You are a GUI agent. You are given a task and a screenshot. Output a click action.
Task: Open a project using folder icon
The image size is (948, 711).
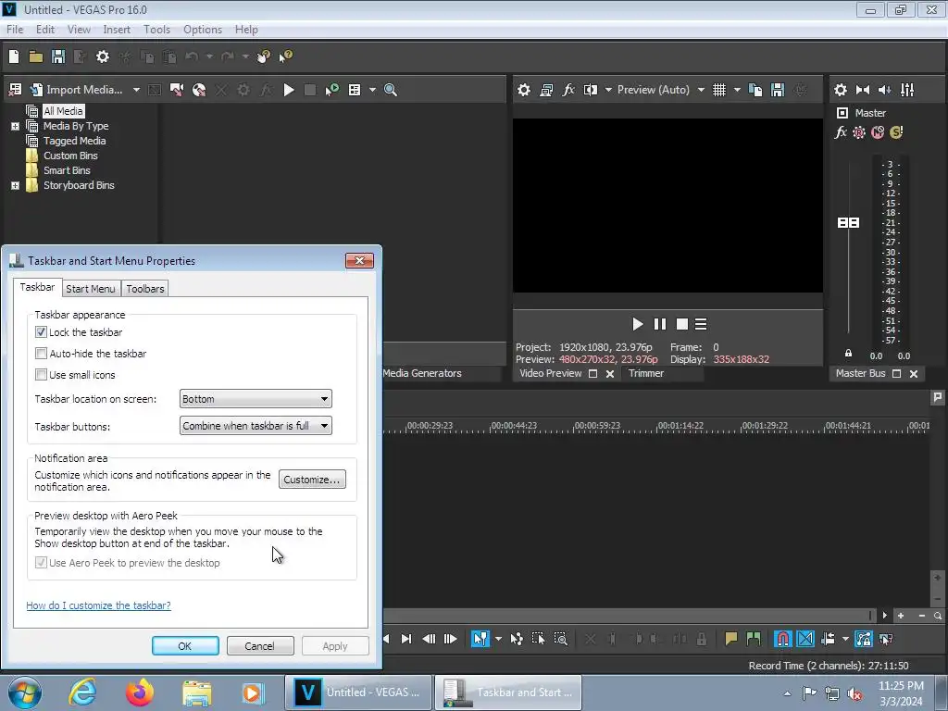(x=36, y=56)
